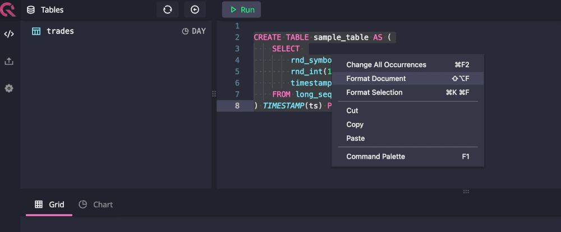Switch to the Grid tab

point(49,205)
